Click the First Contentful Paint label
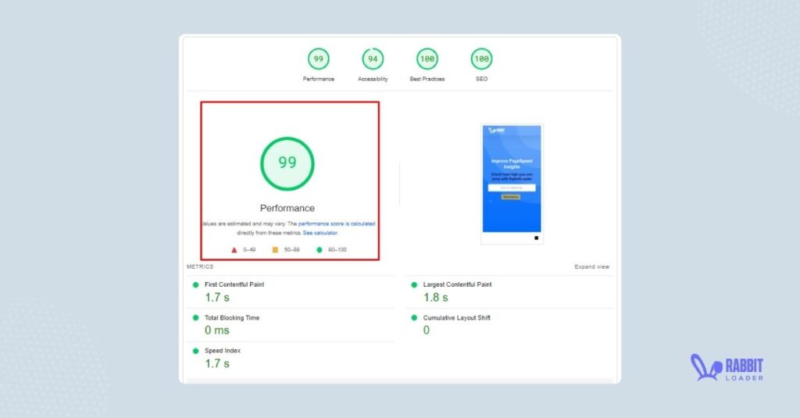The width and height of the screenshot is (800, 418). pos(234,284)
